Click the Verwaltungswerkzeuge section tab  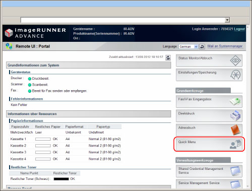pyautogui.click(x=203, y=160)
